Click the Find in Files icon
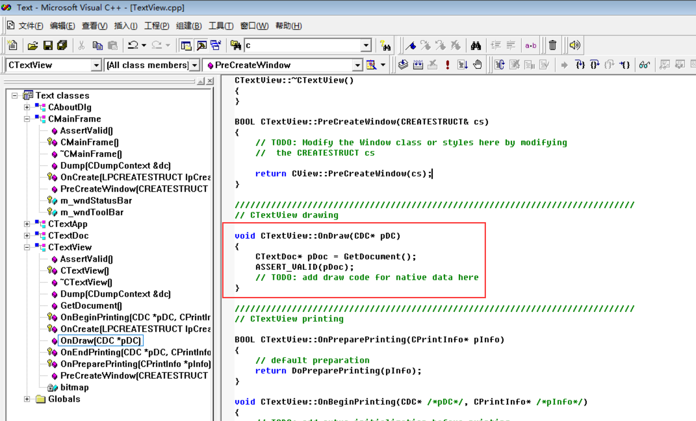The image size is (696, 421). point(236,45)
